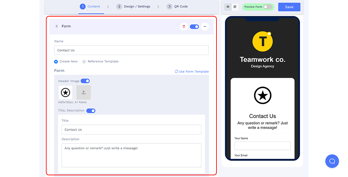The width and height of the screenshot is (348, 177).
Task: Collapse the Form section with minus button
Action: pos(205,26)
